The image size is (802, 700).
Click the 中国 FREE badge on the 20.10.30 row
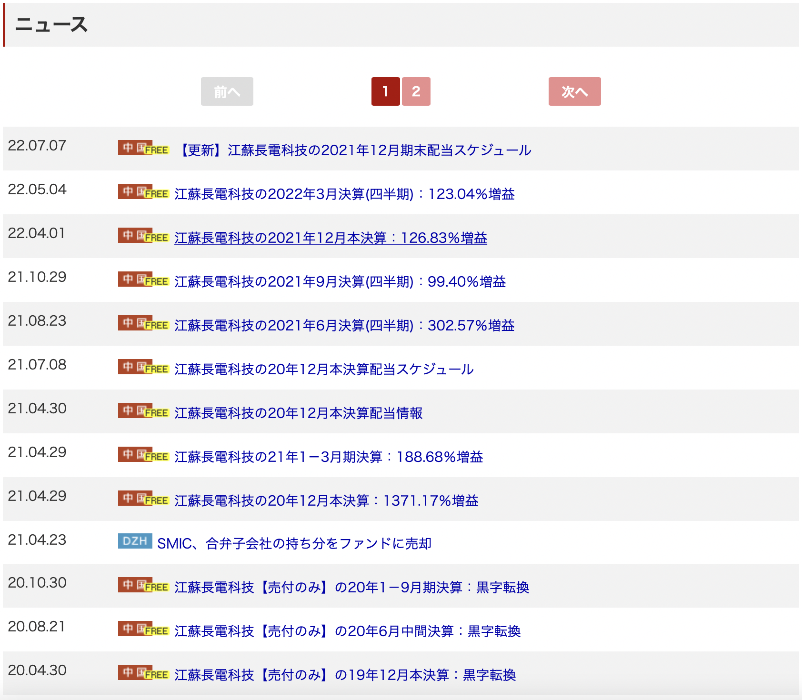pos(143,585)
